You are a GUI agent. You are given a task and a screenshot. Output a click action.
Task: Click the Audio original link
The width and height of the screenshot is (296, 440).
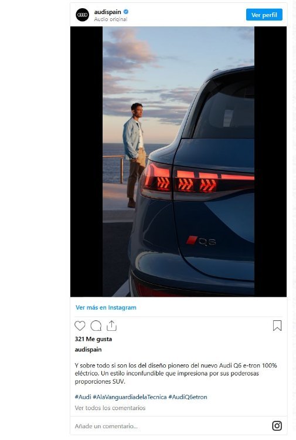(x=111, y=19)
